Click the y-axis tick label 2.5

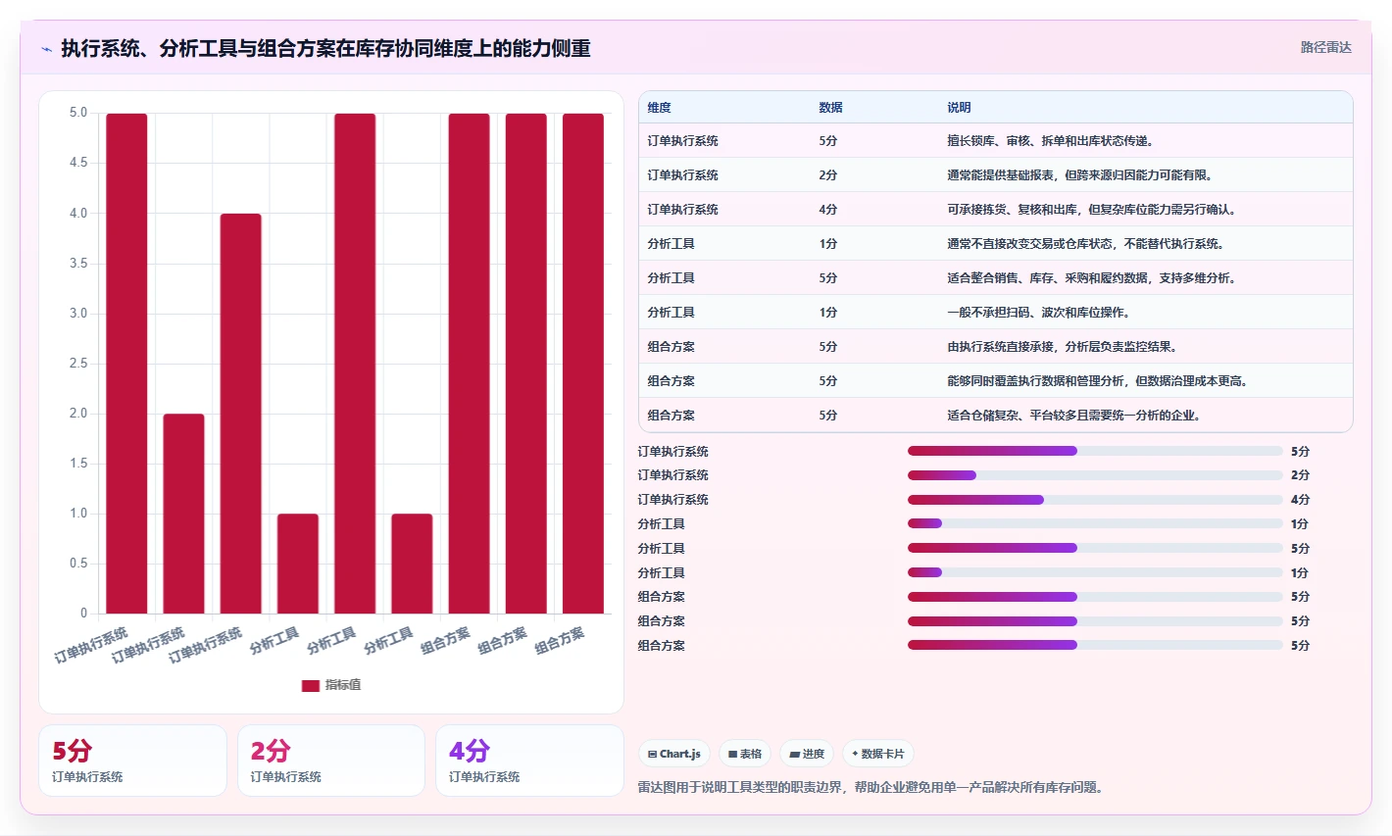pyautogui.click(x=78, y=363)
